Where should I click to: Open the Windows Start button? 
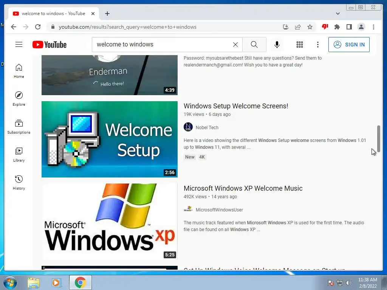(9, 282)
